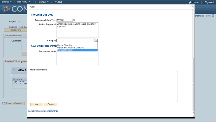Click the Recommendation text area
This screenshot has width=216, height=122.
tap(77, 57)
